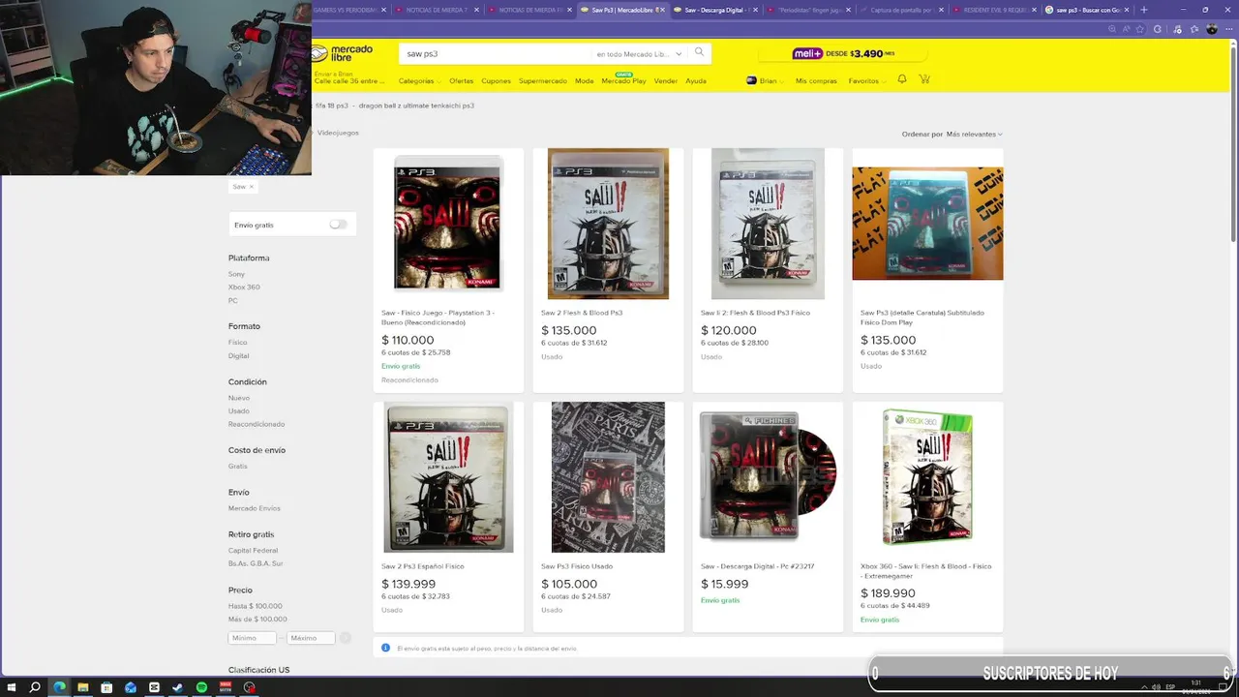This screenshot has height=697, width=1239.
Task: Open 'Saw 2 Ps3 Español Físico' listing title
Action: click(422, 566)
